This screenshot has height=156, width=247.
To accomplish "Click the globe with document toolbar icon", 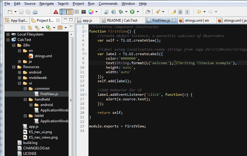I will [106, 12].
